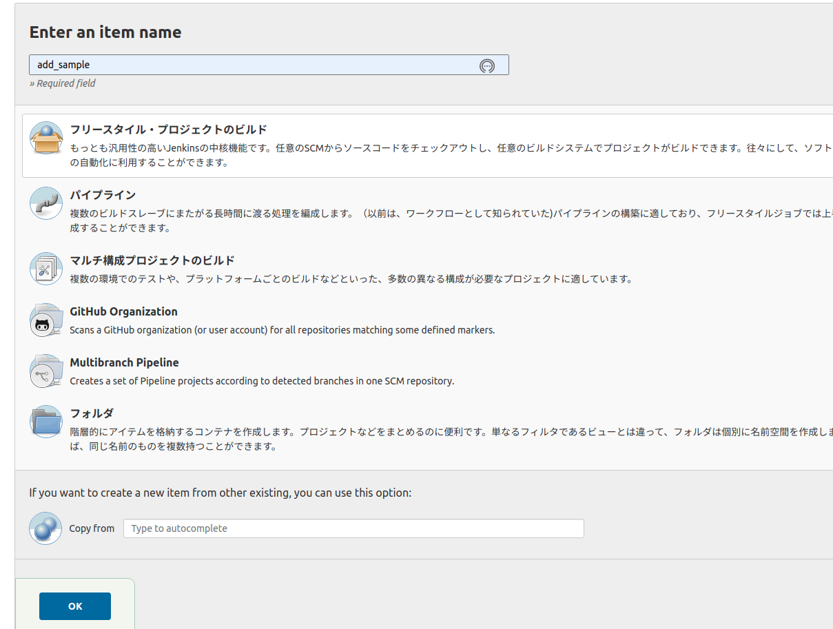
Task: Click the Copy from autocomplete field
Action: [353, 528]
